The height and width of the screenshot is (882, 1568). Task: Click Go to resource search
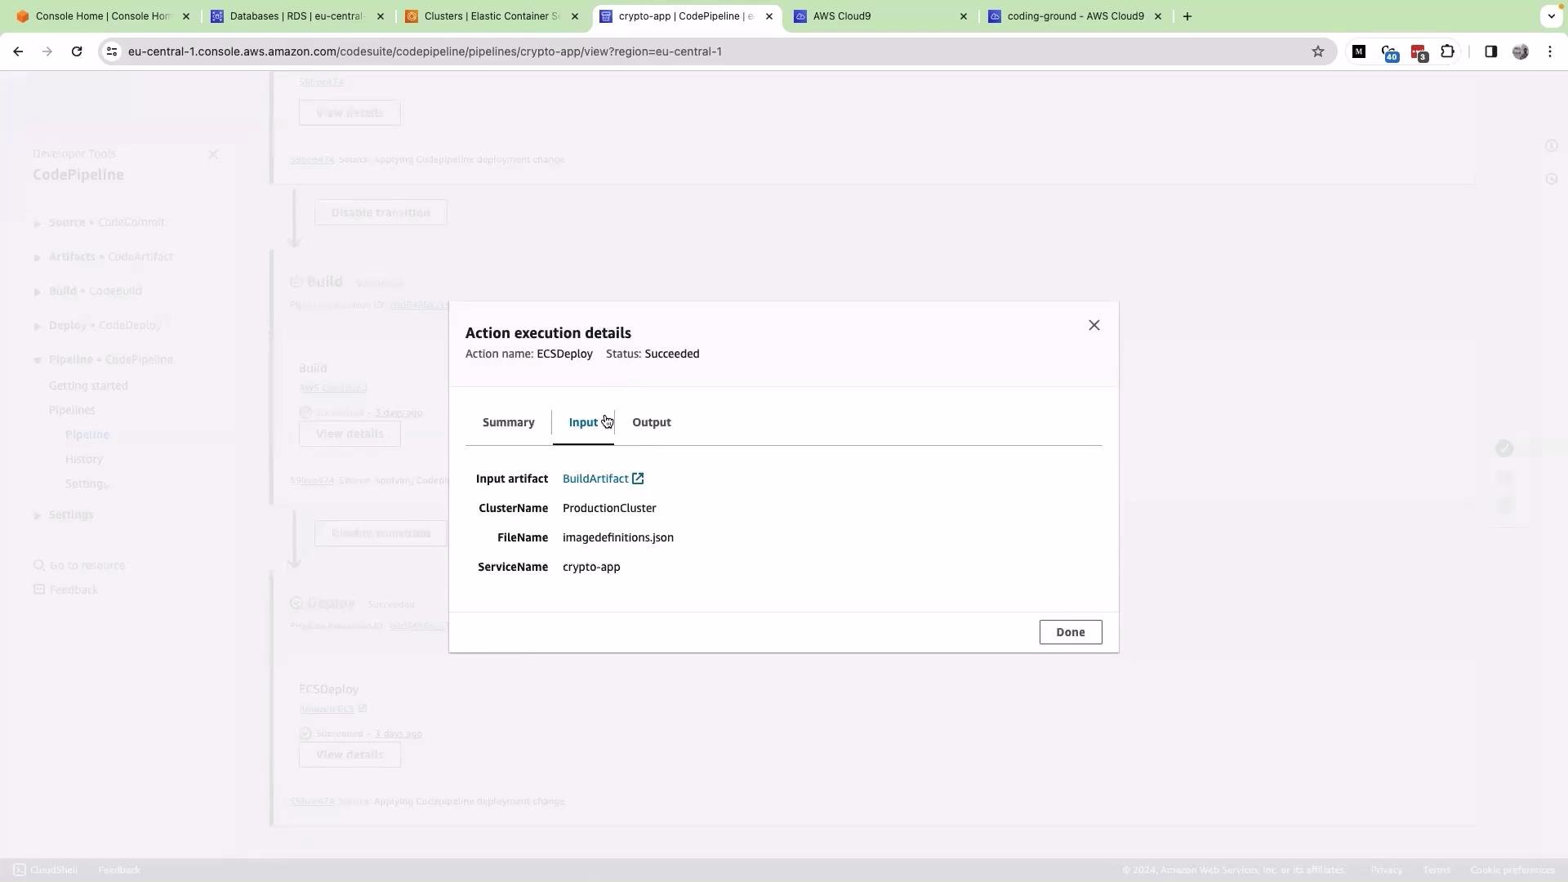(79, 565)
